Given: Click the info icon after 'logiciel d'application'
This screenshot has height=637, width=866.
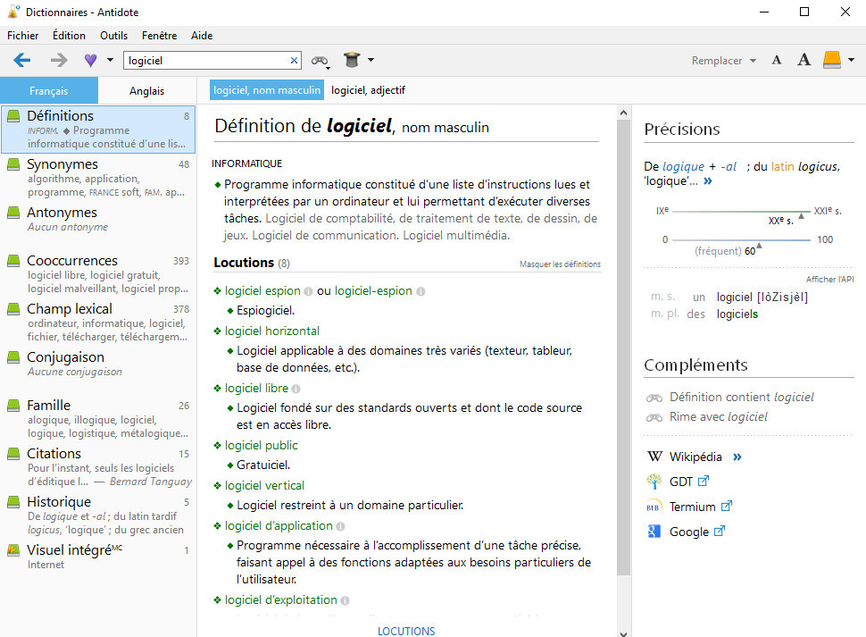Looking at the screenshot, I should [x=340, y=526].
